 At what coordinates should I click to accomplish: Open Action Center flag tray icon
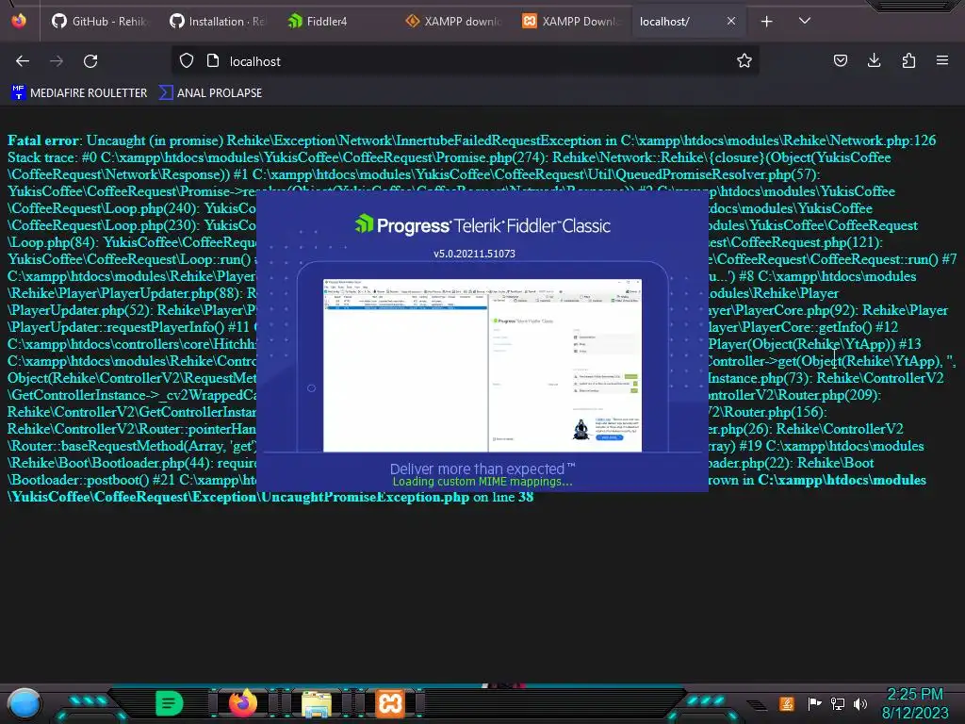[815, 703]
